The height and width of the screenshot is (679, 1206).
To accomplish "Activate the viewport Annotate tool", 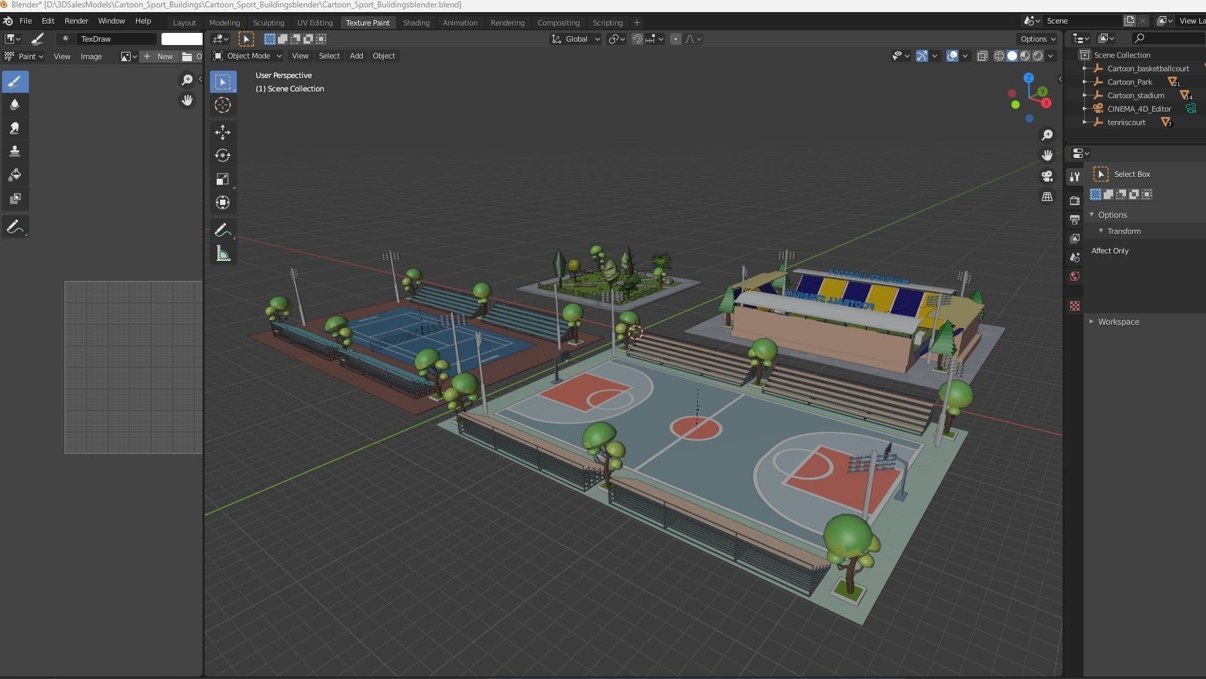I will (x=223, y=230).
